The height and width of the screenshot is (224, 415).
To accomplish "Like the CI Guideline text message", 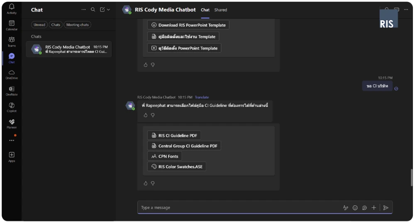I will click(146, 115).
